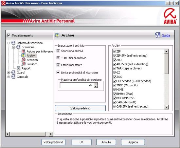This screenshot has width=180, height=148.
Task: Uncheck Estensioni smart option
Action: click(x=58, y=65)
